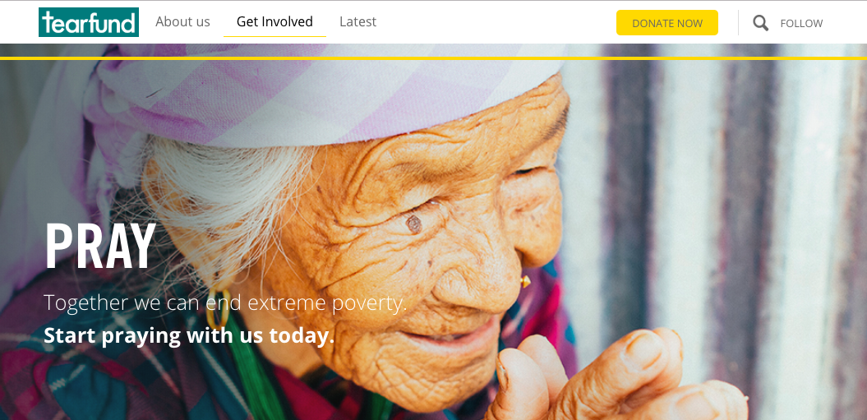
Task: Click 'Start praying with us today.' text
Action: [189, 335]
